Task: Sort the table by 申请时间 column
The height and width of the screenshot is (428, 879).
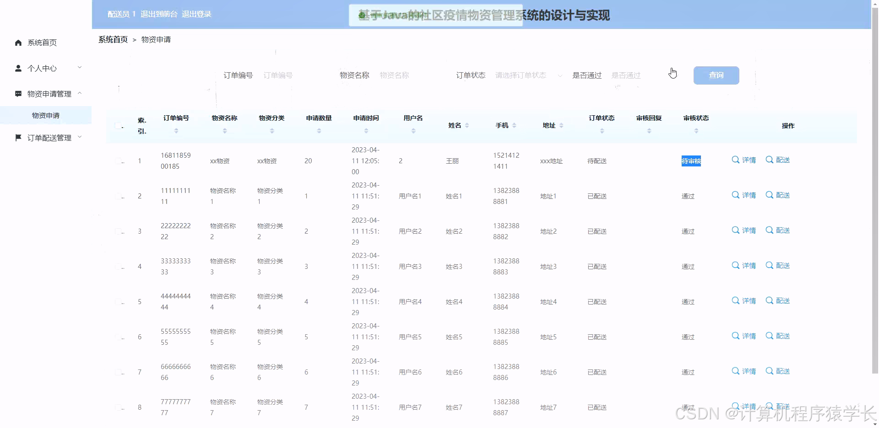Action: (x=366, y=130)
